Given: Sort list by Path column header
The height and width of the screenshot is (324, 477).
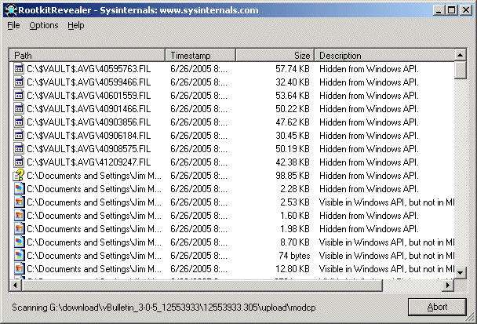Looking at the screenshot, I should [x=88, y=56].
